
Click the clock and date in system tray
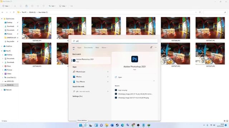coord(220,125)
